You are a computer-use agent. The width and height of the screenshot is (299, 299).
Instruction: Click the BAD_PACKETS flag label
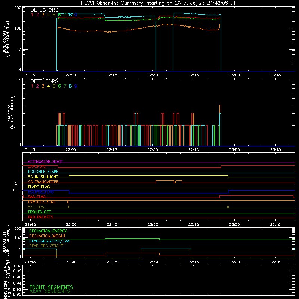click(41, 217)
